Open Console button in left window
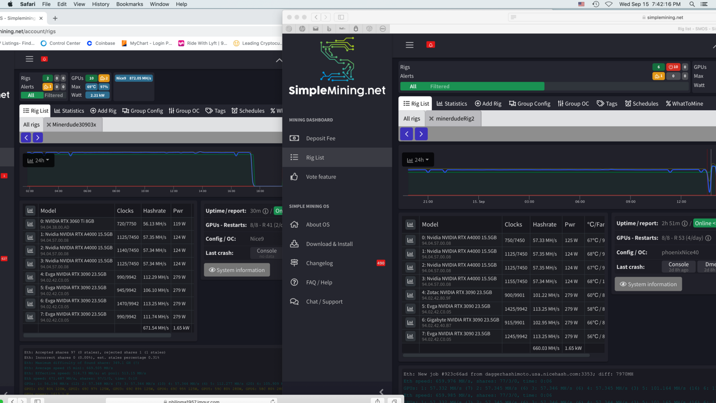This screenshot has width=716, height=403. click(267, 253)
